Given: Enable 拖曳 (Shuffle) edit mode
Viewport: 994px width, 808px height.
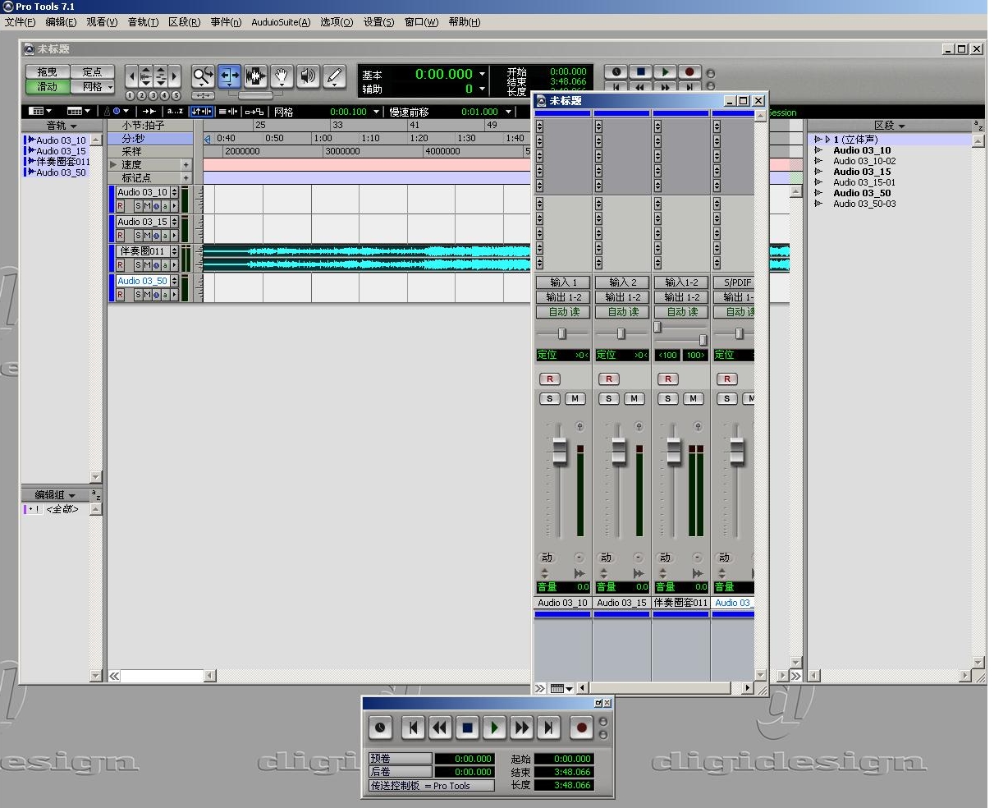Looking at the screenshot, I should [48, 72].
